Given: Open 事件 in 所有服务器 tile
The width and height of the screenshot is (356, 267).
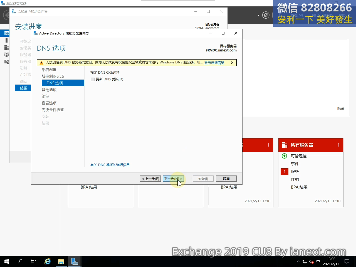Looking at the screenshot, I should point(295,164).
